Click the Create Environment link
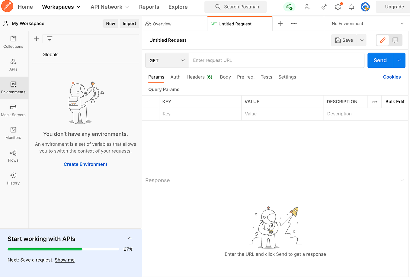Screen dimensions: 410x277 pos(85,164)
